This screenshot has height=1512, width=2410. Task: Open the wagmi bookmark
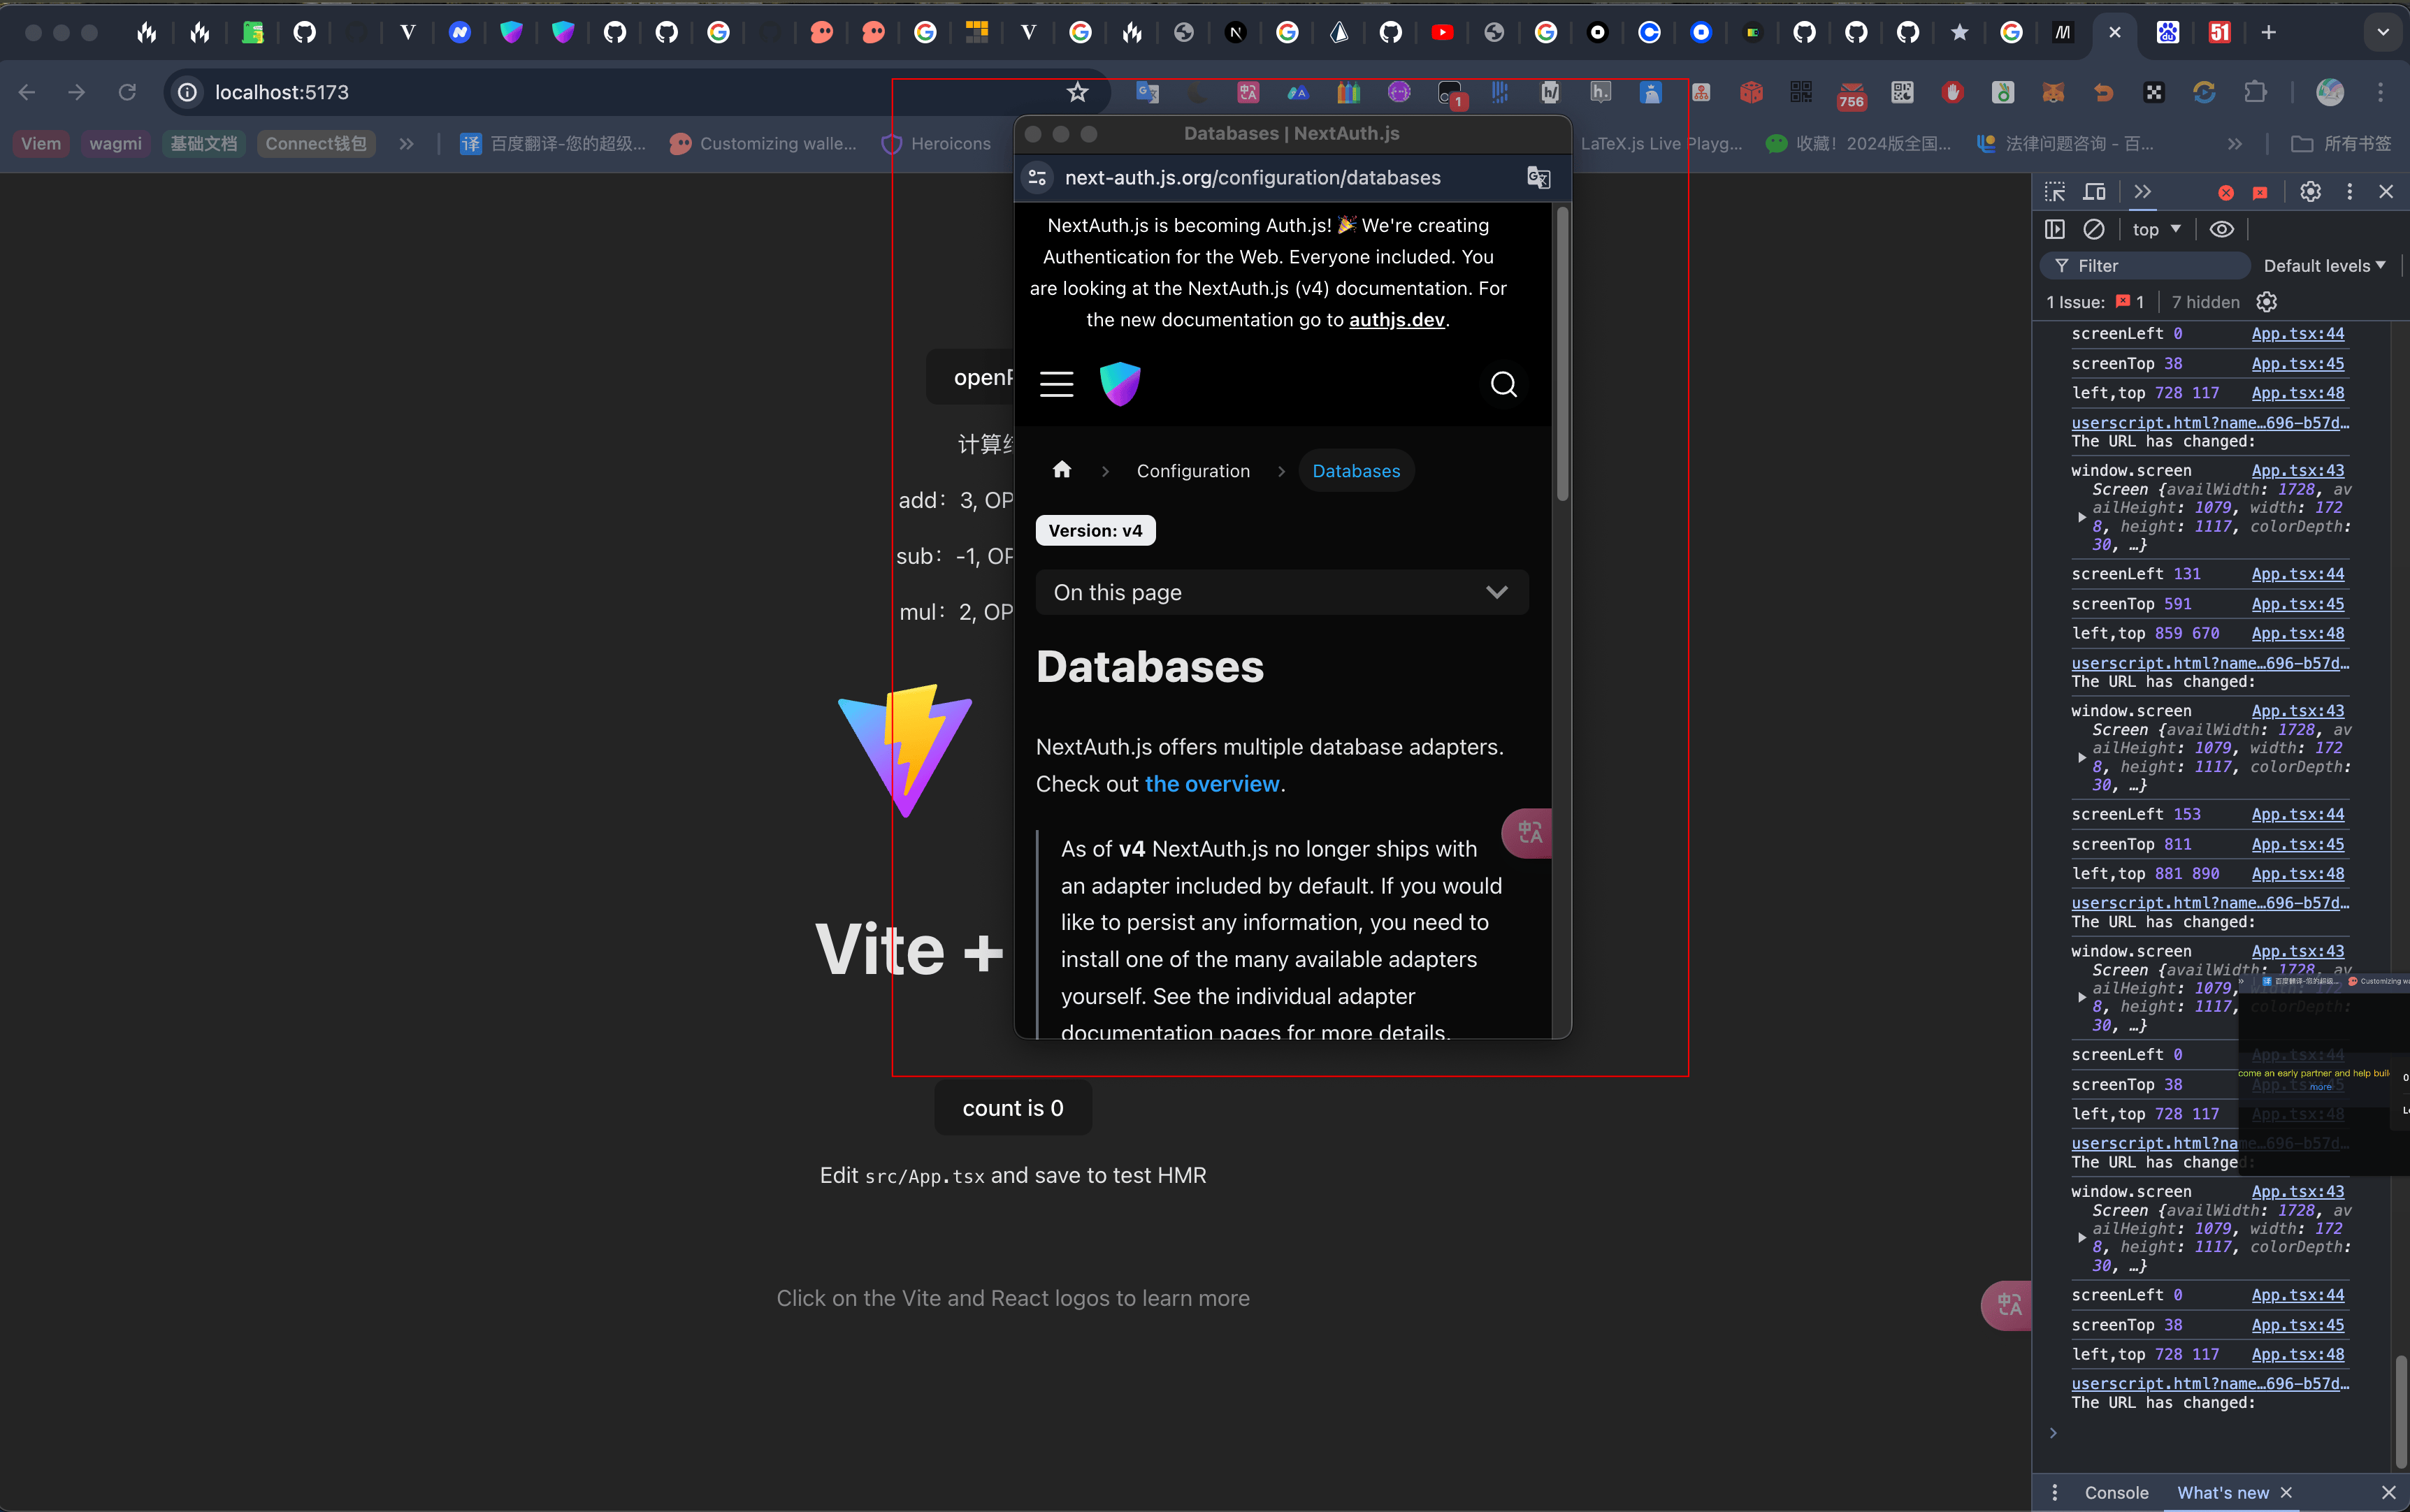pos(115,144)
